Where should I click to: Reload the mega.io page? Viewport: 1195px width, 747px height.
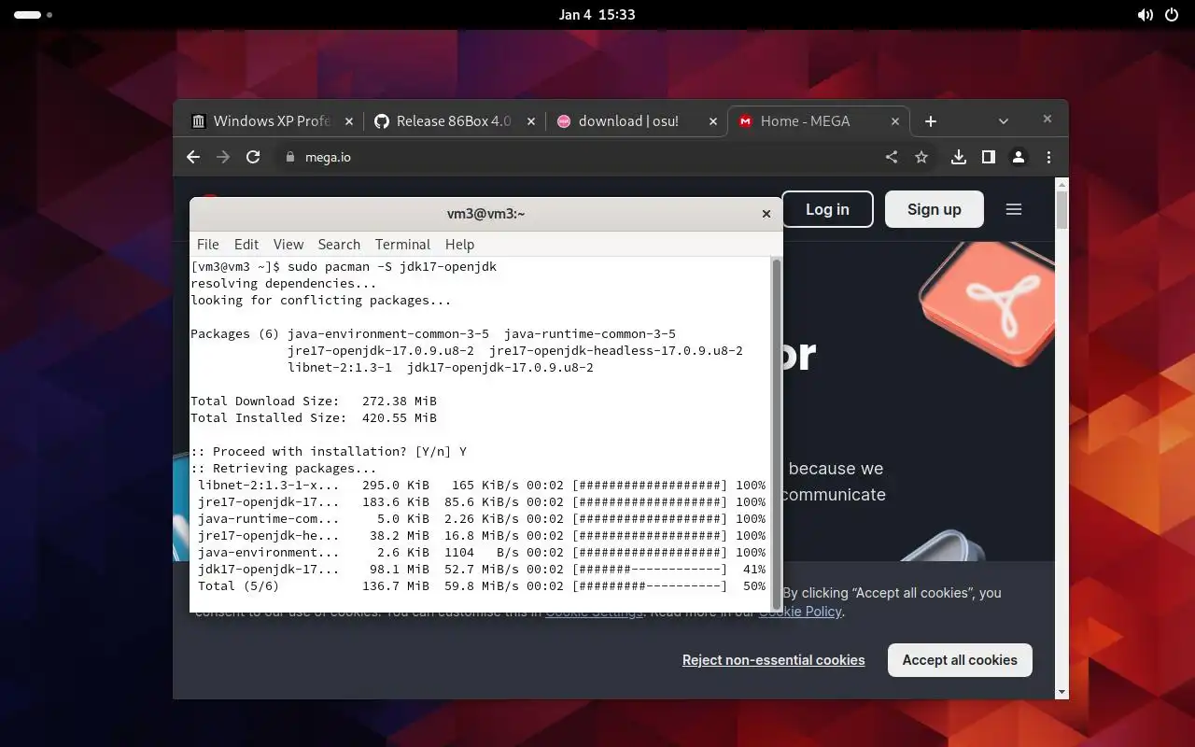252,157
